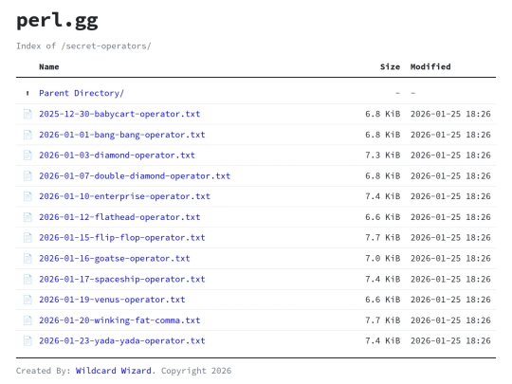Click the file icon beside spaceship-operator.txt
The width and height of the screenshot is (512, 384).
click(27, 279)
